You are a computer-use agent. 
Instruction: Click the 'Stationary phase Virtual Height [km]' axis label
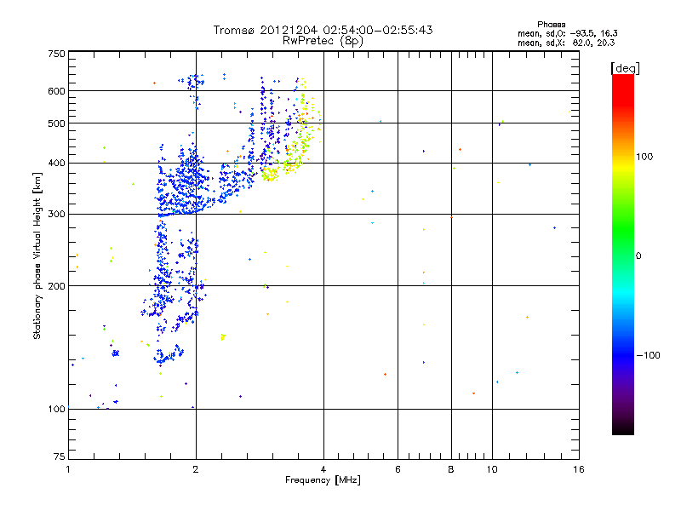[37, 256]
